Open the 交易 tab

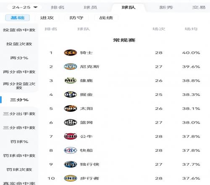tap(199, 7)
